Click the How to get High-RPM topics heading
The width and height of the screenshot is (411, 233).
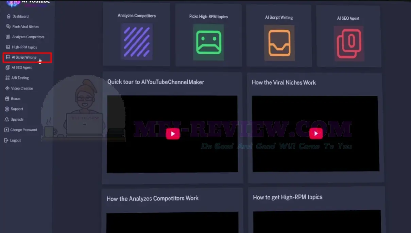pos(288,197)
